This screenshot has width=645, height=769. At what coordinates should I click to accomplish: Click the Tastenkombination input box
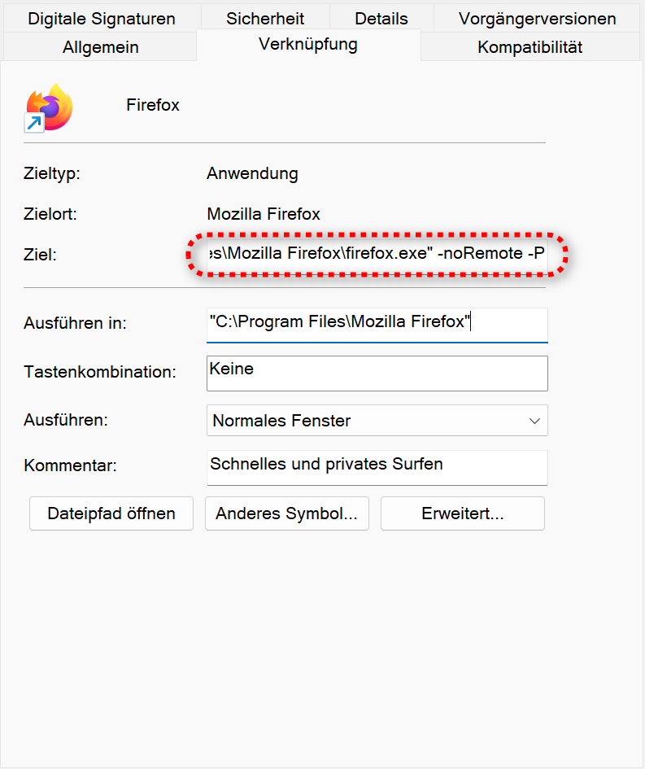377,373
